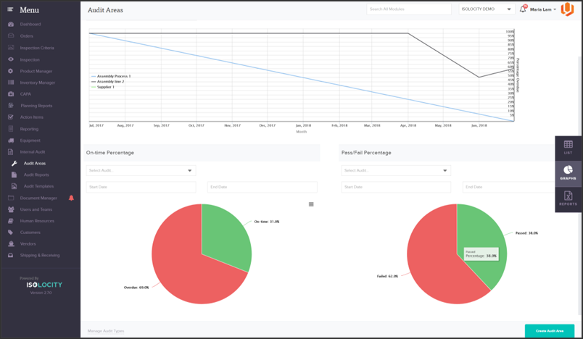Click the Product Manager gear icon
The width and height of the screenshot is (583, 339).
11,71
